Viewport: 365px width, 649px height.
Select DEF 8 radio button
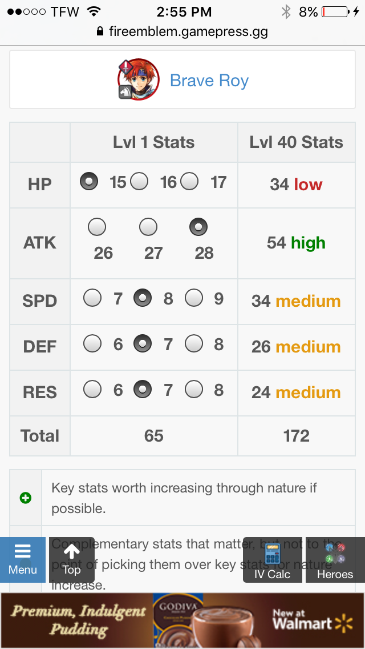click(194, 343)
